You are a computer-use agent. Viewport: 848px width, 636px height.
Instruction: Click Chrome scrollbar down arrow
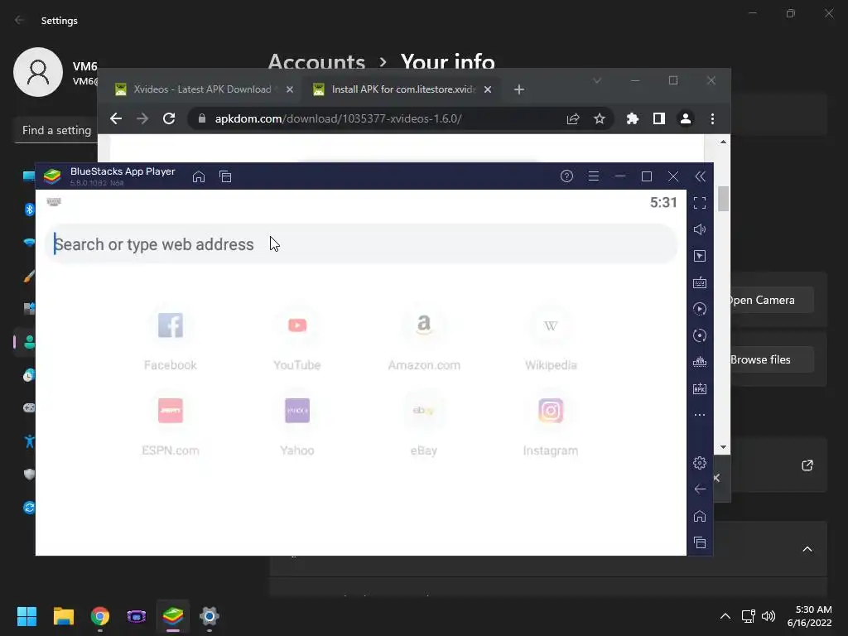click(723, 447)
